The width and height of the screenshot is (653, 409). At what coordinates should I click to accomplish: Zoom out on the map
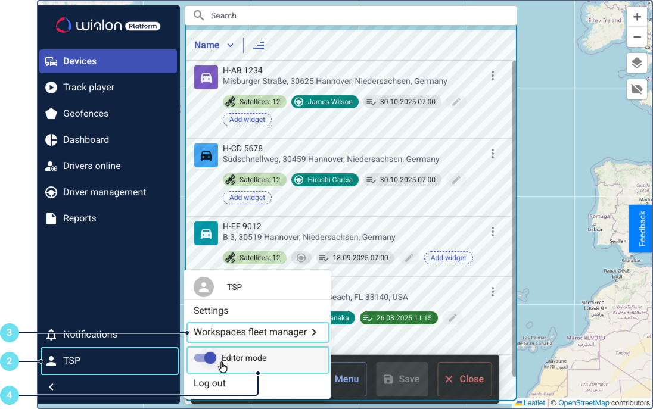[637, 37]
